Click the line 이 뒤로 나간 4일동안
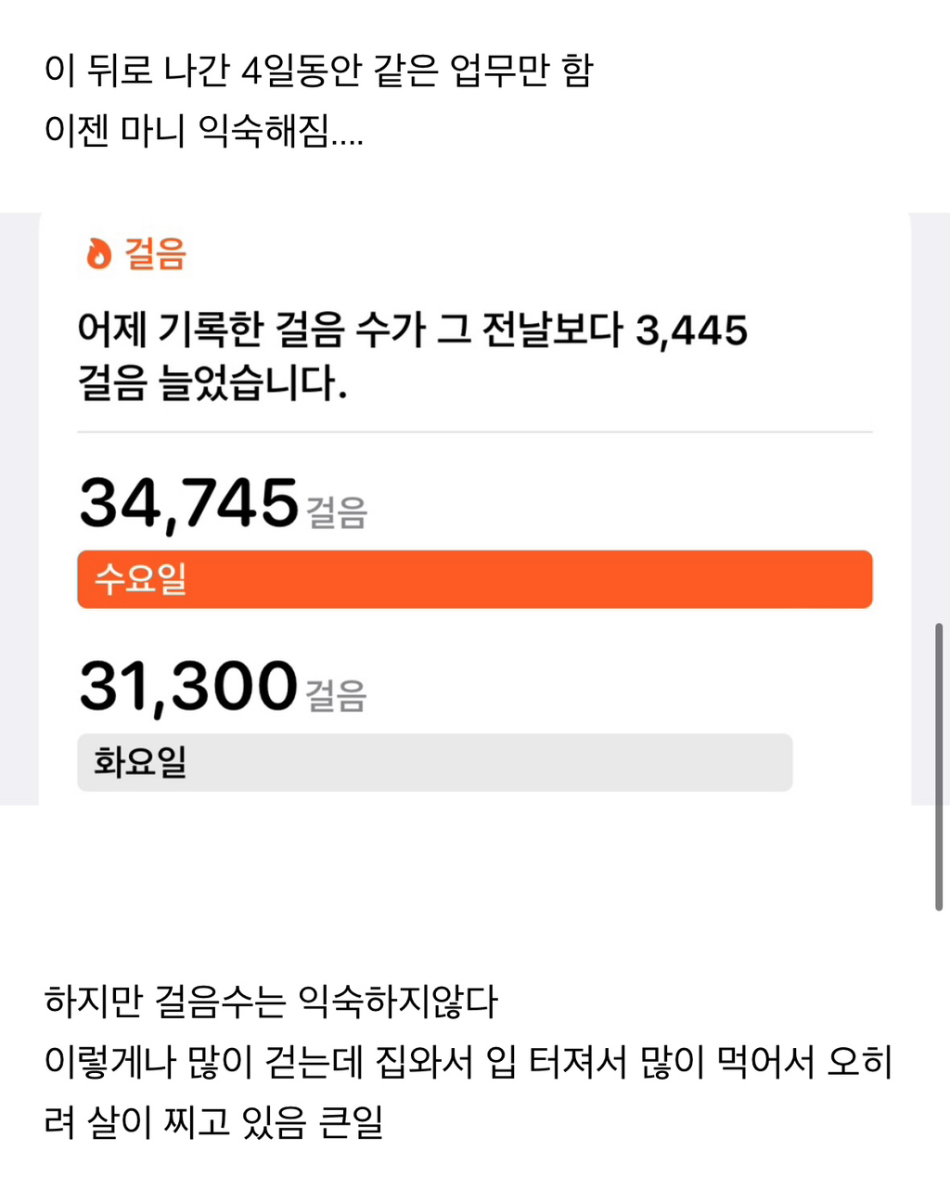This screenshot has height=1177, width=950. [318, 71]
